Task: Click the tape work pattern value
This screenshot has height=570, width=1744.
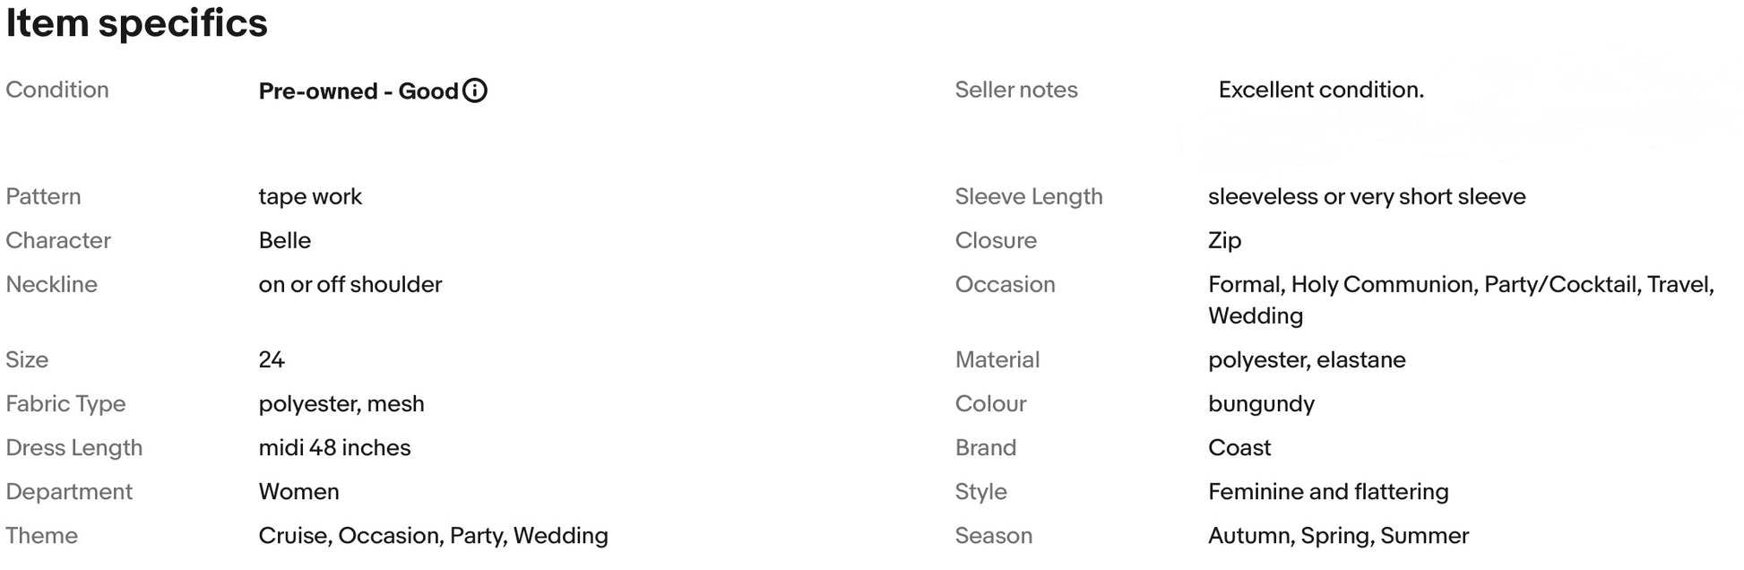Action: pos(310,196)
